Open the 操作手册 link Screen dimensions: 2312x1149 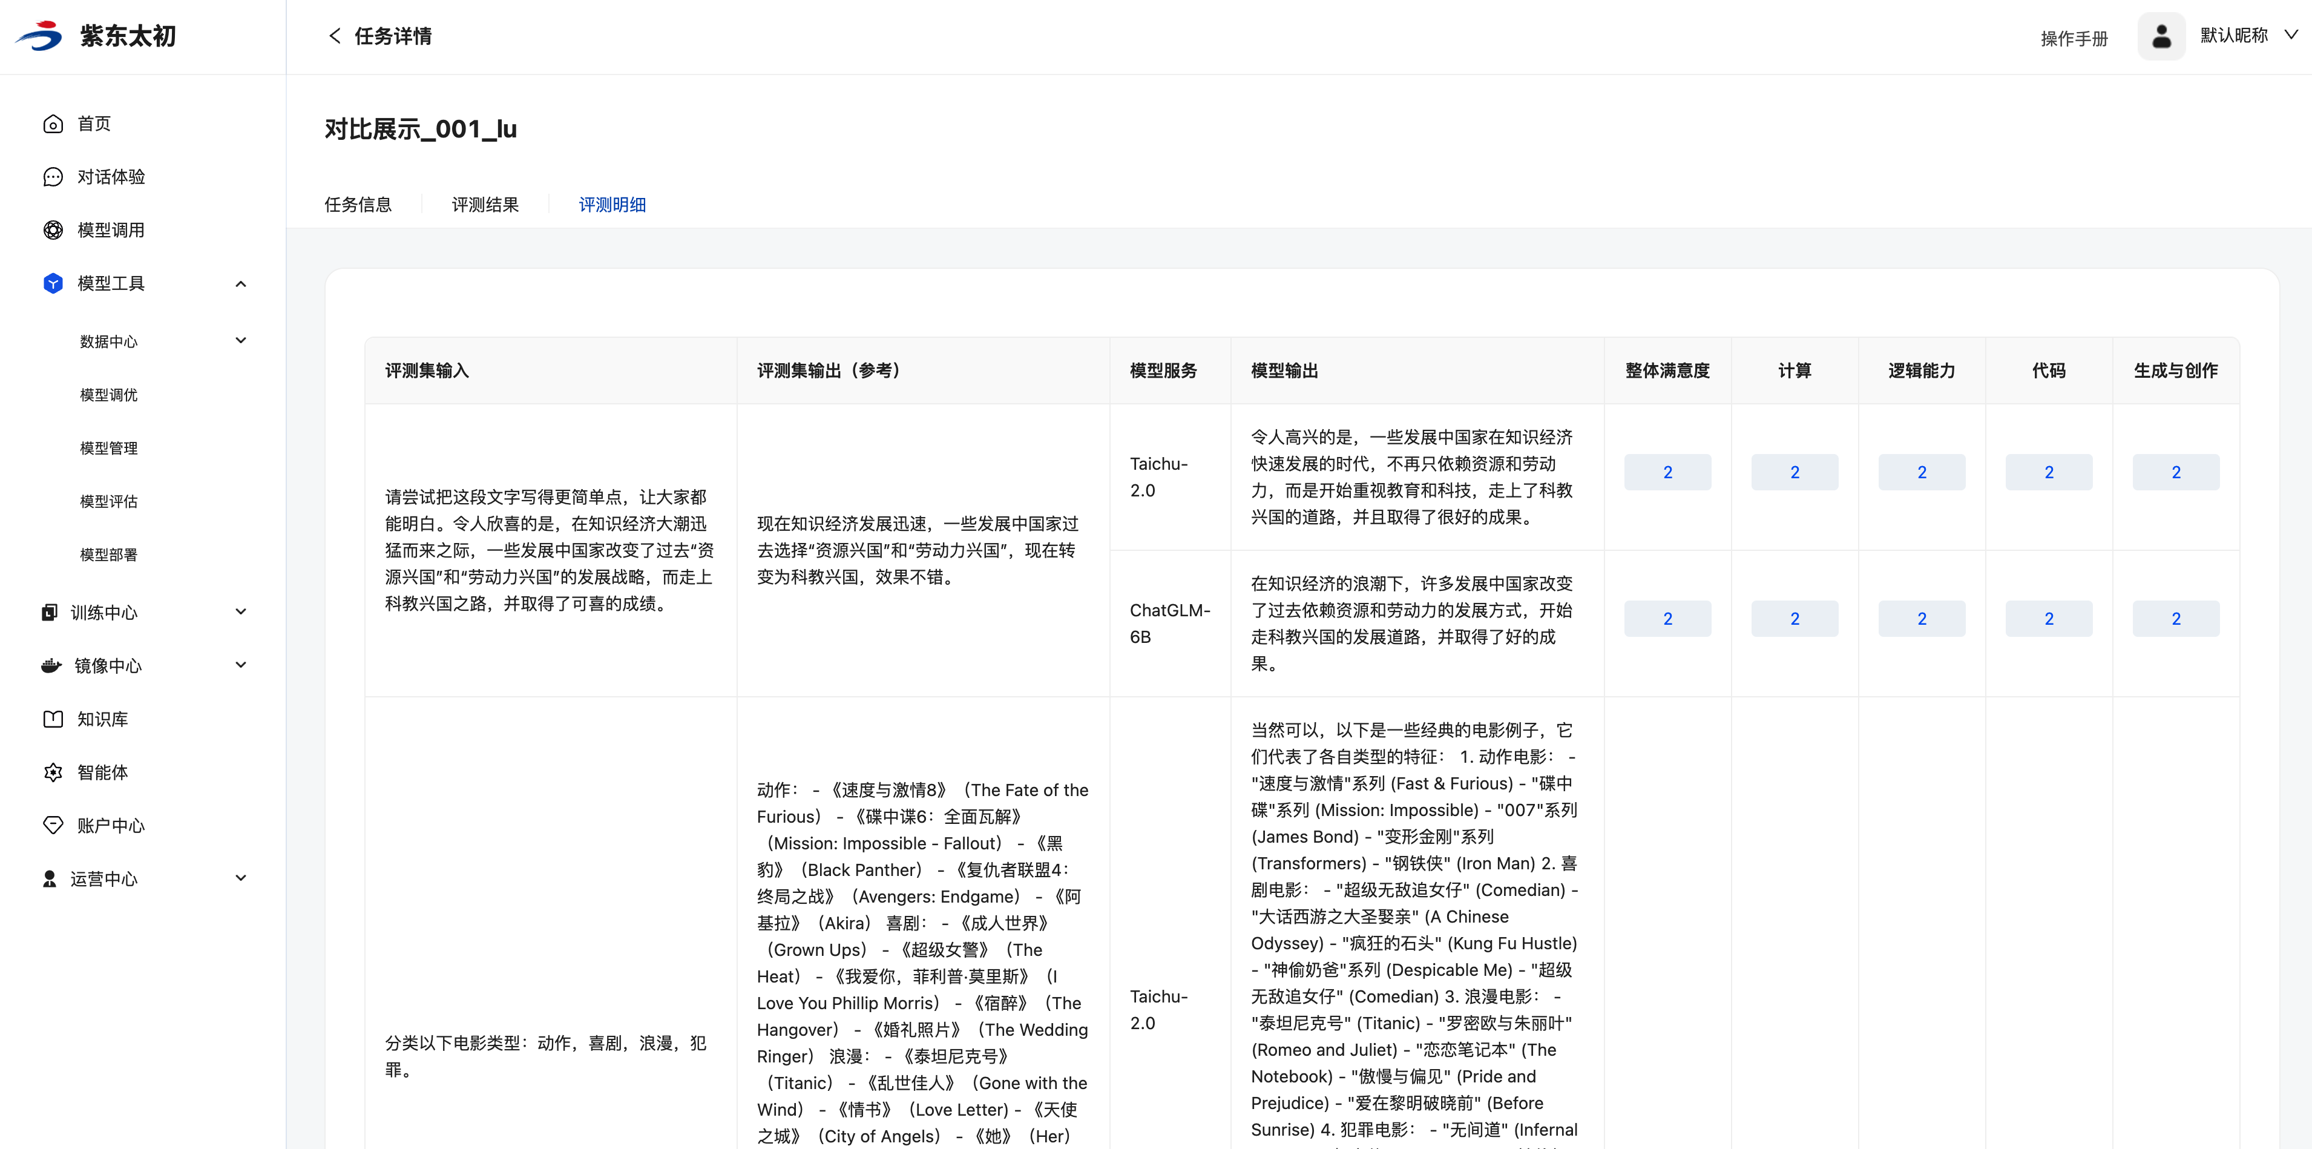pos(2074,39)
